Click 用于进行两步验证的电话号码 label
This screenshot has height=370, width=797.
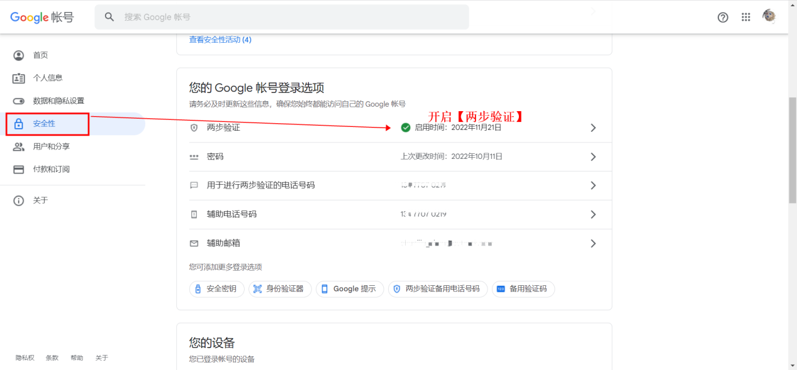coord(261,186)
